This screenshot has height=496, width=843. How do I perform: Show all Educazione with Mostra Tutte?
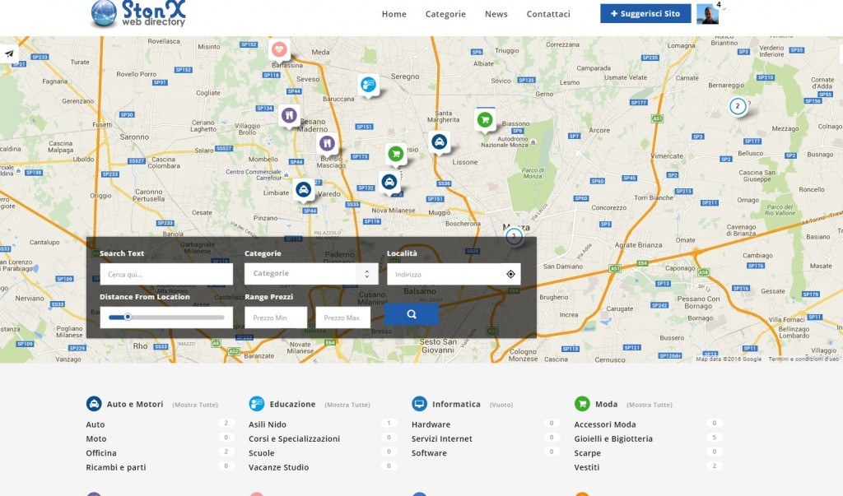347,405
